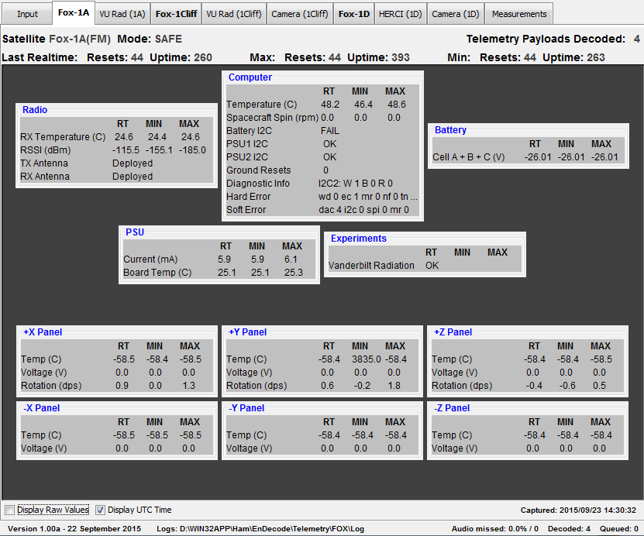
Task: Click the Audio missed status entry
Action: (495, 528)
